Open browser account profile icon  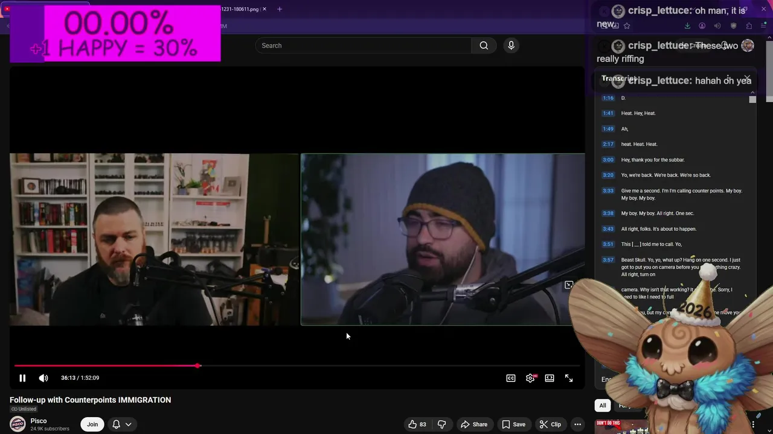tap(702, 26)
